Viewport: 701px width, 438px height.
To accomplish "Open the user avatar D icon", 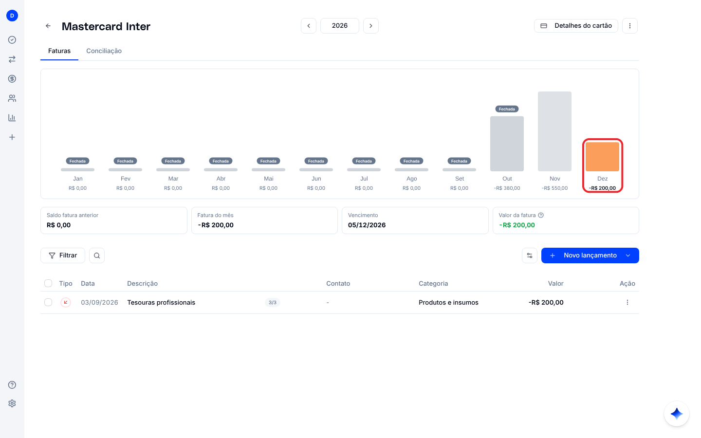I will tap(12, 16).
